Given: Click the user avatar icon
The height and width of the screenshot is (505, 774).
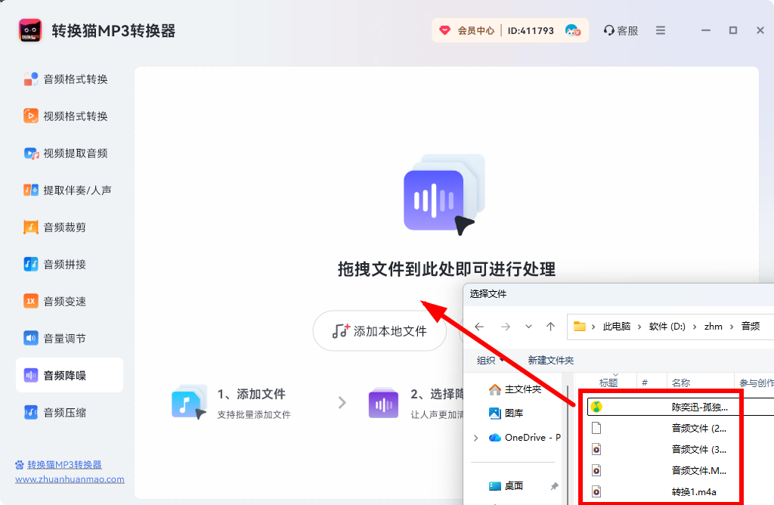Looking at the screenshot, I should pos(573,30).
